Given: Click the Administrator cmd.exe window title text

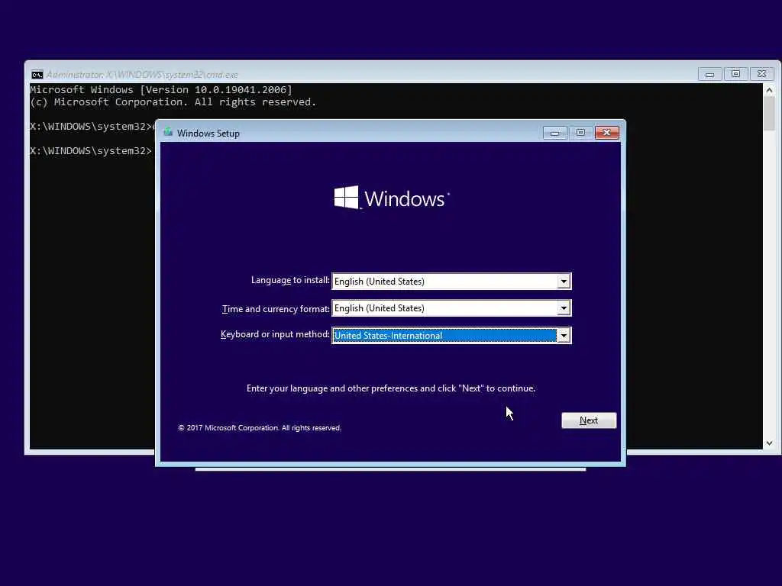Looking at the screenshot, I should pyautogui.click(x=142, y=75).
